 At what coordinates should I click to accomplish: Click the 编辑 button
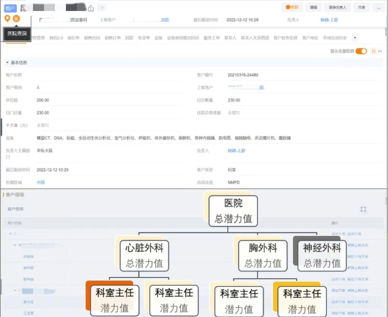click(x=313, y=7)
